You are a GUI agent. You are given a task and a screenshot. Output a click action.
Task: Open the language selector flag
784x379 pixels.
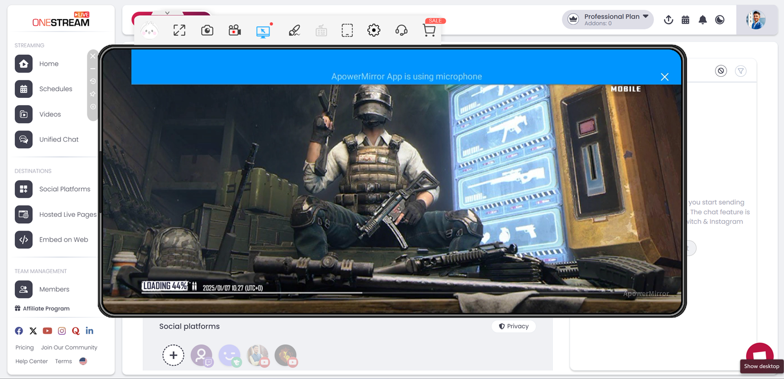[83, 361]
